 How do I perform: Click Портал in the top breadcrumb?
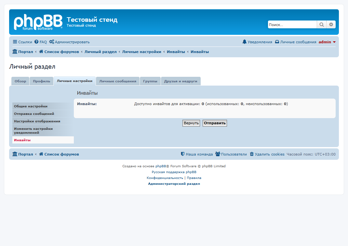[23, 52]
